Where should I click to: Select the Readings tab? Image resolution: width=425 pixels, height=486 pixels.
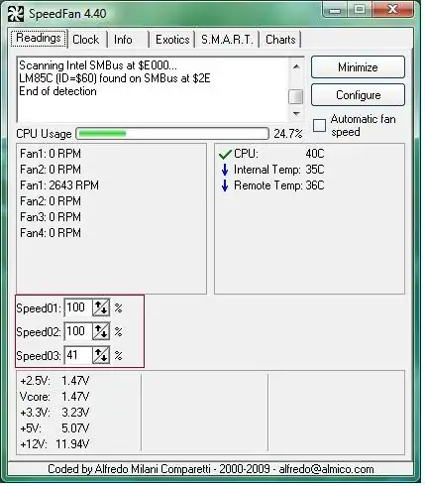click(39, 39)
